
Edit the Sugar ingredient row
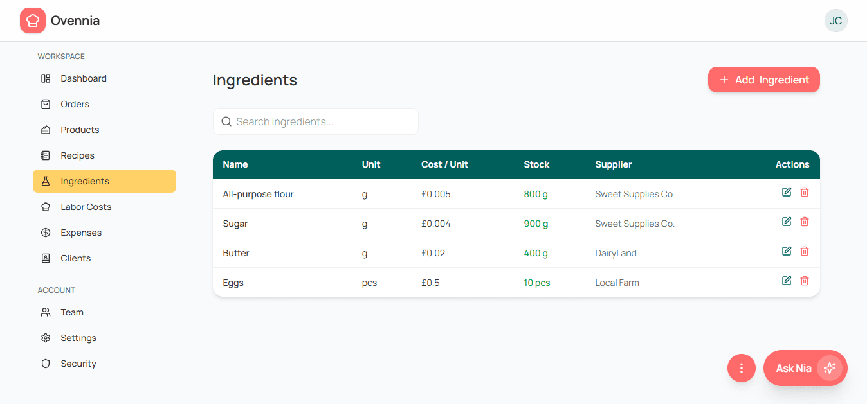click(x=786, y=221)
